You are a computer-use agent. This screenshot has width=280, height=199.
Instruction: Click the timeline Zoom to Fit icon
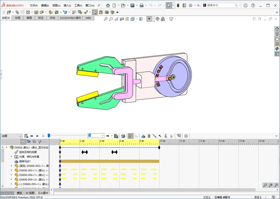point(265,185)
